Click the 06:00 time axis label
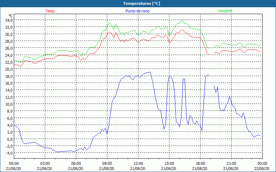The height and width of the screenshot is (172, 276). (x=76, y=164)
